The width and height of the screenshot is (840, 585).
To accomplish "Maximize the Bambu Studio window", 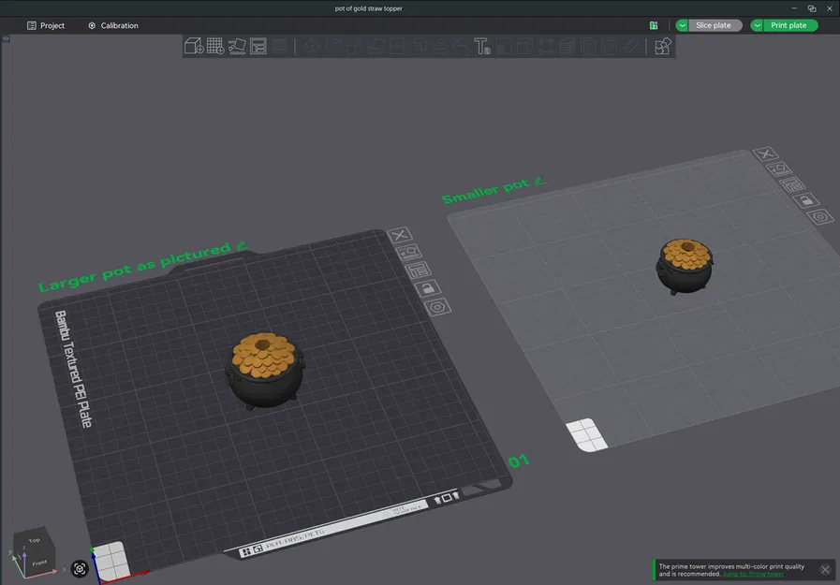I will (812, 8).
